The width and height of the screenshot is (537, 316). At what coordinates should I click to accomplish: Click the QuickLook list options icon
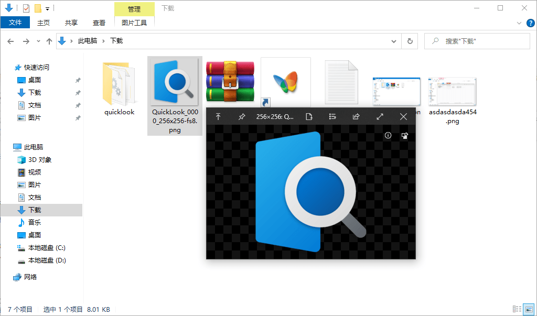[332, 116]
